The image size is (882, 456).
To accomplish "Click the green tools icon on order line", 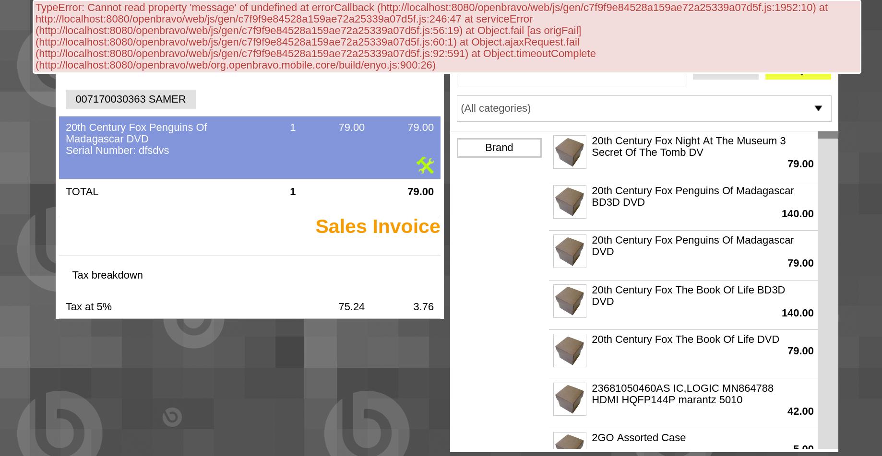I will (425, 165).
